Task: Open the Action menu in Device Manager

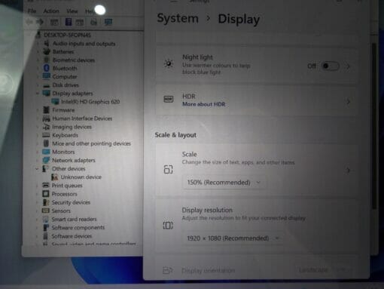Action: pyautogui.click(x=51, y=11)
